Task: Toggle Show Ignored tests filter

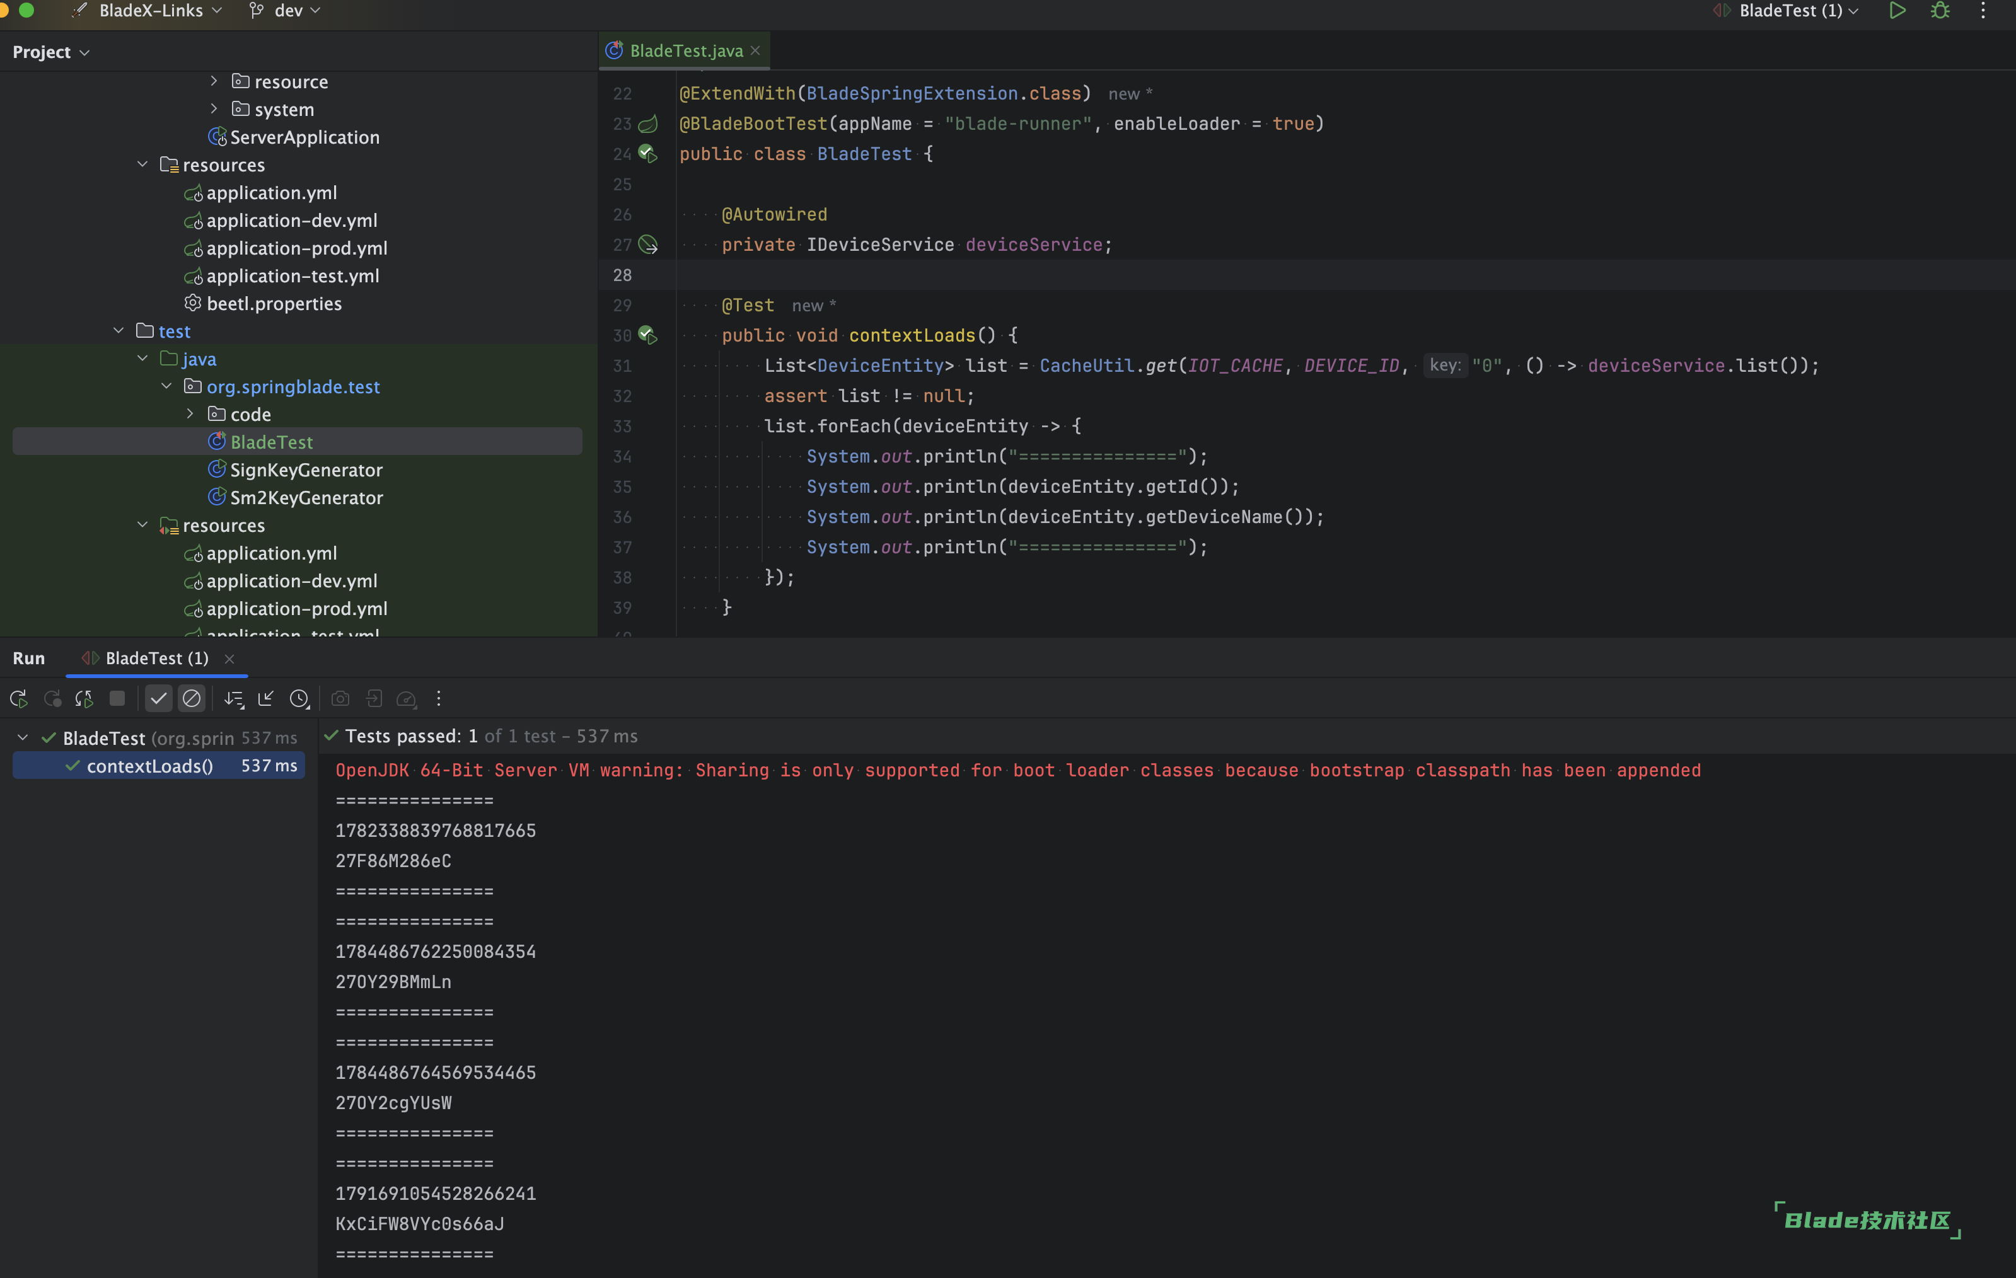Action: click(192, 698)
